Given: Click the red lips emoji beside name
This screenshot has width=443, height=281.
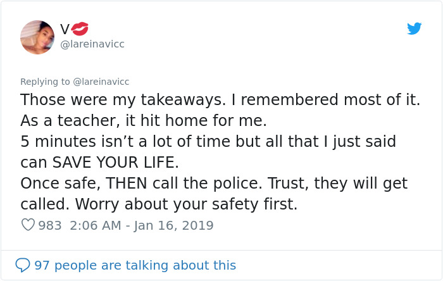Looking at the screenshot, I should (80, 28).
